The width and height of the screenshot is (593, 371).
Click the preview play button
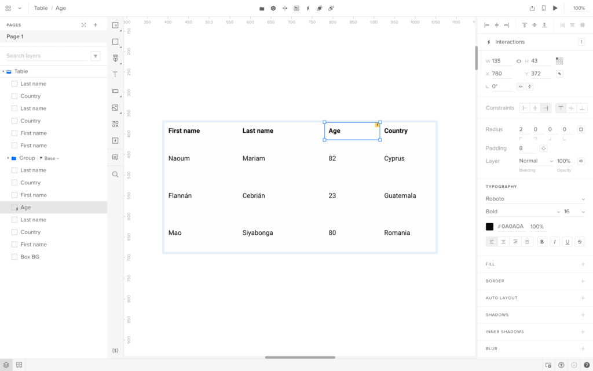pyautogui.click(x=555, y=8)
